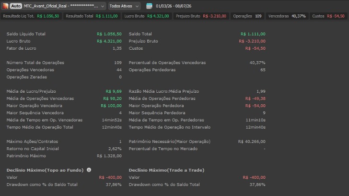Select the Fator de Lucro value 1,35
This screenshot has height=196, width=349.
pyautogui.click(x=117, y=48)
